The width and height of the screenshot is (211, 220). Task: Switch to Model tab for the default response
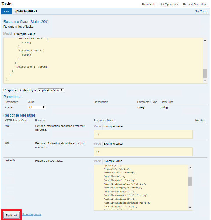click(x=97, y=161)
